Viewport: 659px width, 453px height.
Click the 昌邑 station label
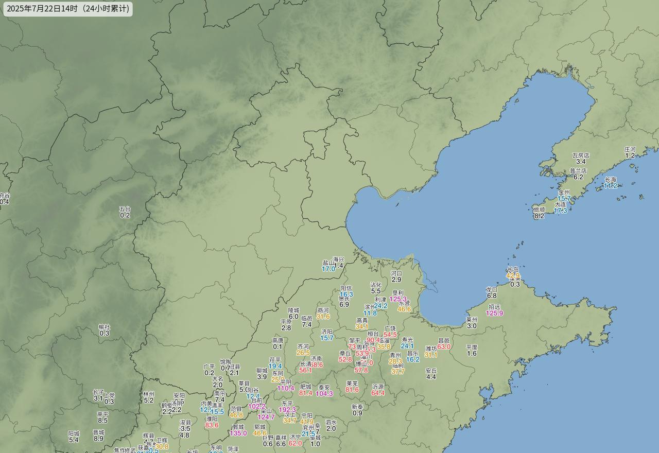[444, 340]
